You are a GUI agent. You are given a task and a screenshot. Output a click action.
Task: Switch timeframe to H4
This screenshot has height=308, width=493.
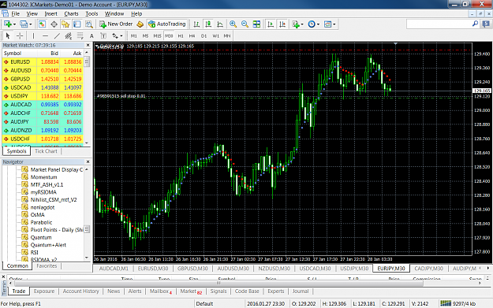tap(192, 35)
